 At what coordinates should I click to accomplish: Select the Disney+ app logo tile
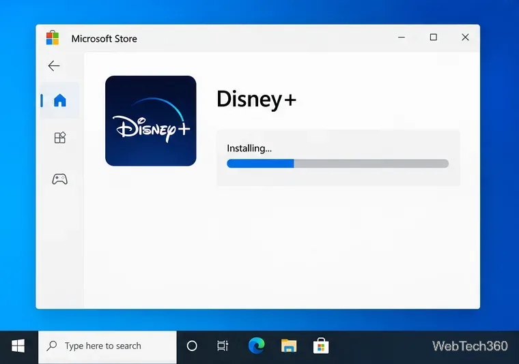pos(151,121)
